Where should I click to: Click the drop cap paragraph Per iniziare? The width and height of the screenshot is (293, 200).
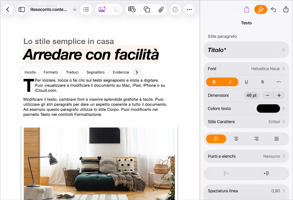(94, 85)
